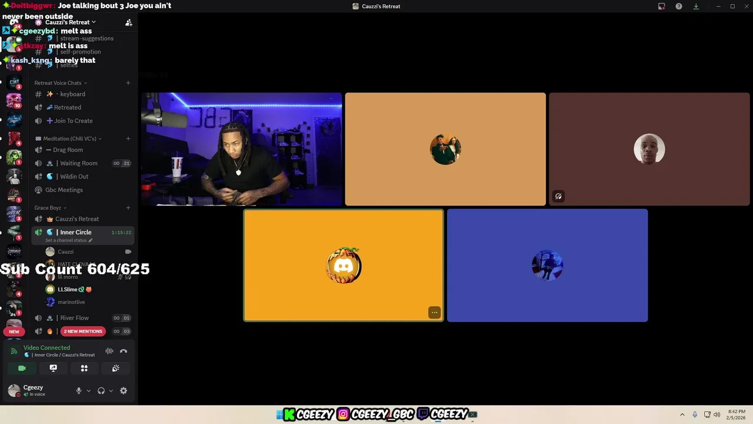Click the Video Connected status text

(x=46, y=348)
